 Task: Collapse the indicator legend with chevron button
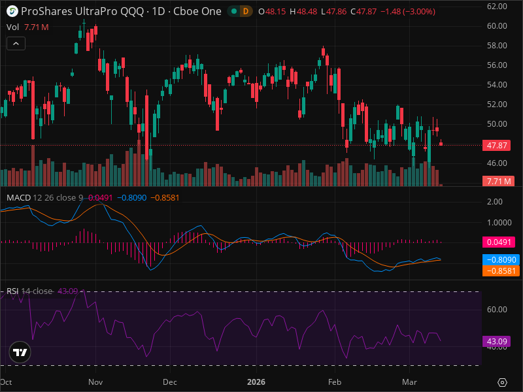[16, 44]
